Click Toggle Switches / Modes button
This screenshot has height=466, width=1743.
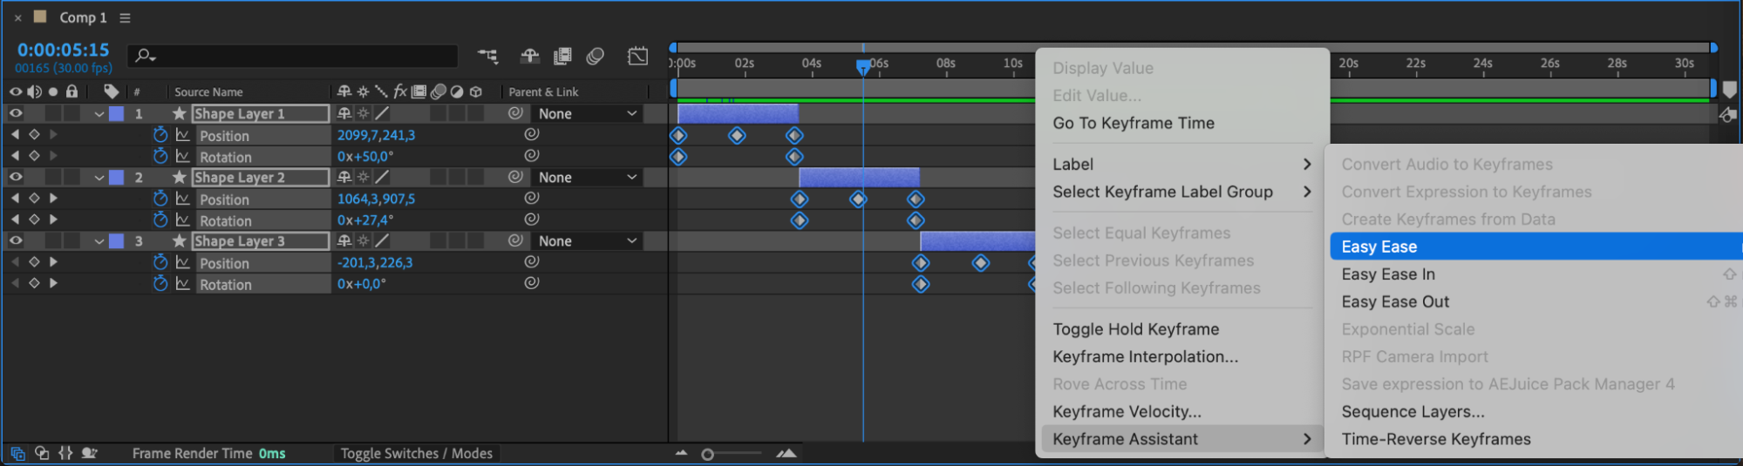[x=416, y=453]
